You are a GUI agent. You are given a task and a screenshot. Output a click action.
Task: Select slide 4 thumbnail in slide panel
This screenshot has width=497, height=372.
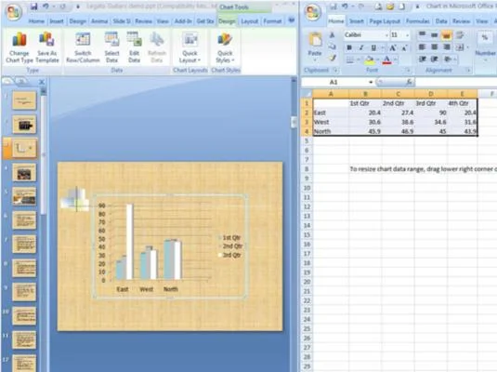coord(24,173)
